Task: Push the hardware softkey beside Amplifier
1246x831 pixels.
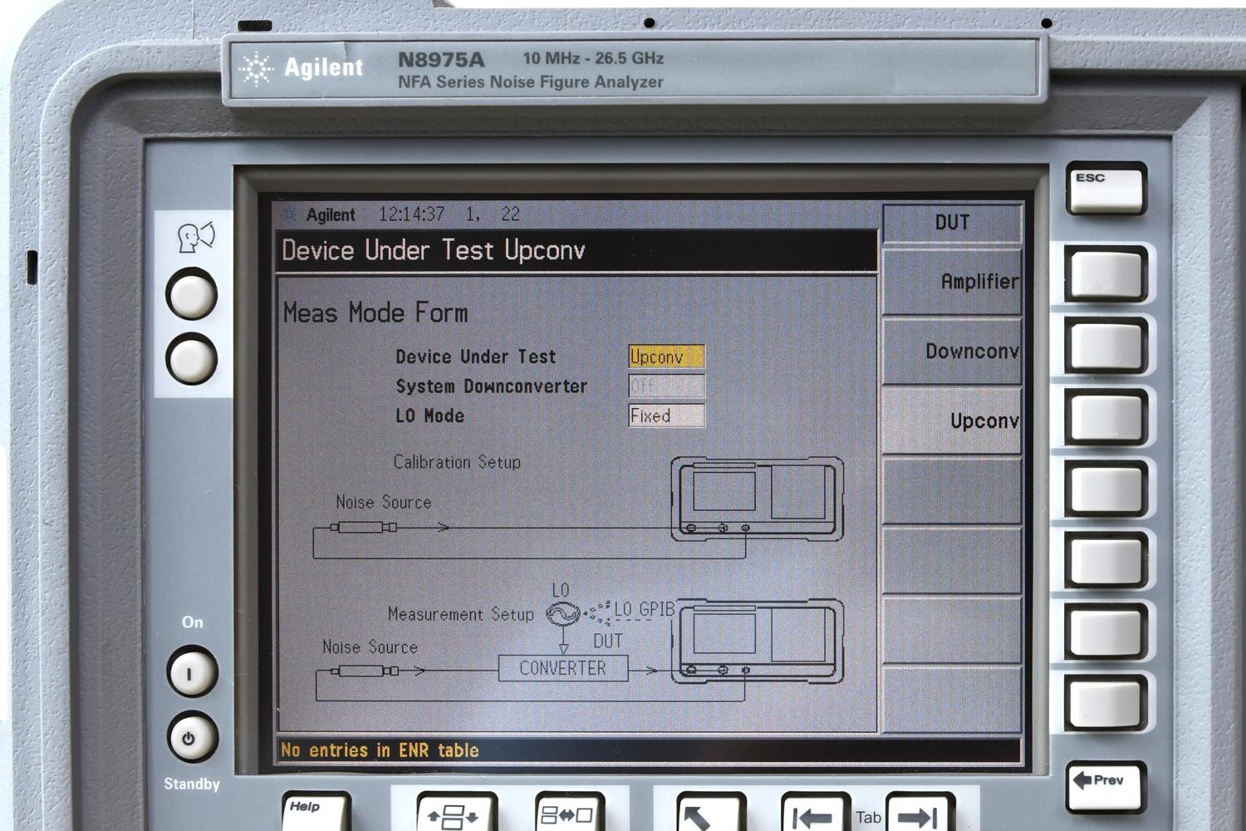Action: click(x=1106, y=275)
